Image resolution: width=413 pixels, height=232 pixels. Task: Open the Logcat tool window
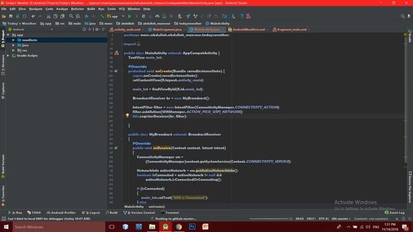(91, 213)
